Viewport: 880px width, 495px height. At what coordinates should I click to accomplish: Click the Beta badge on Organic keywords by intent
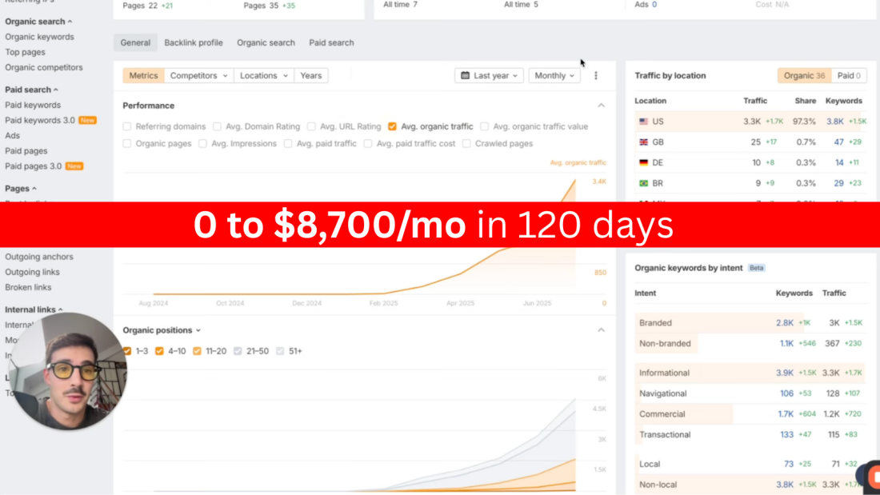pos(756,268)
